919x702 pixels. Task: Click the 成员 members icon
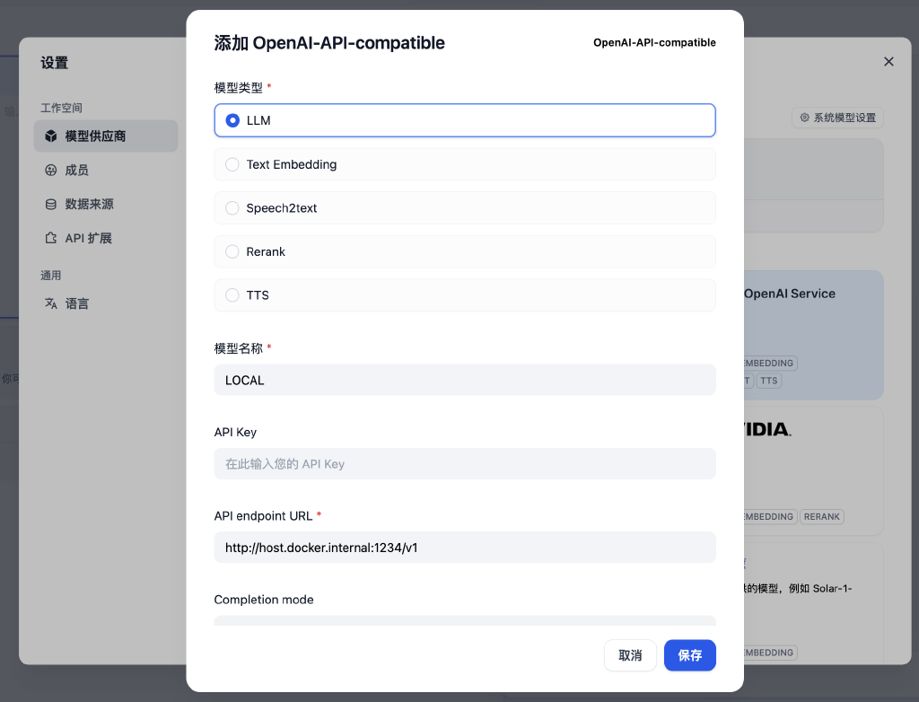(51, 171)
